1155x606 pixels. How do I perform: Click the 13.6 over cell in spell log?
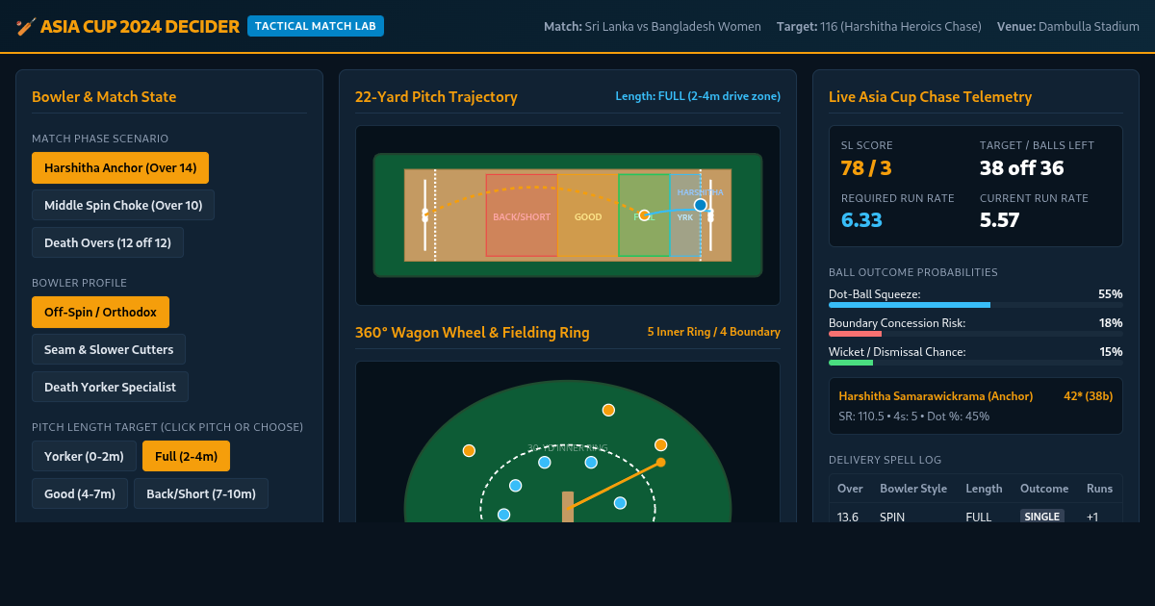click(x=848, y=517)
